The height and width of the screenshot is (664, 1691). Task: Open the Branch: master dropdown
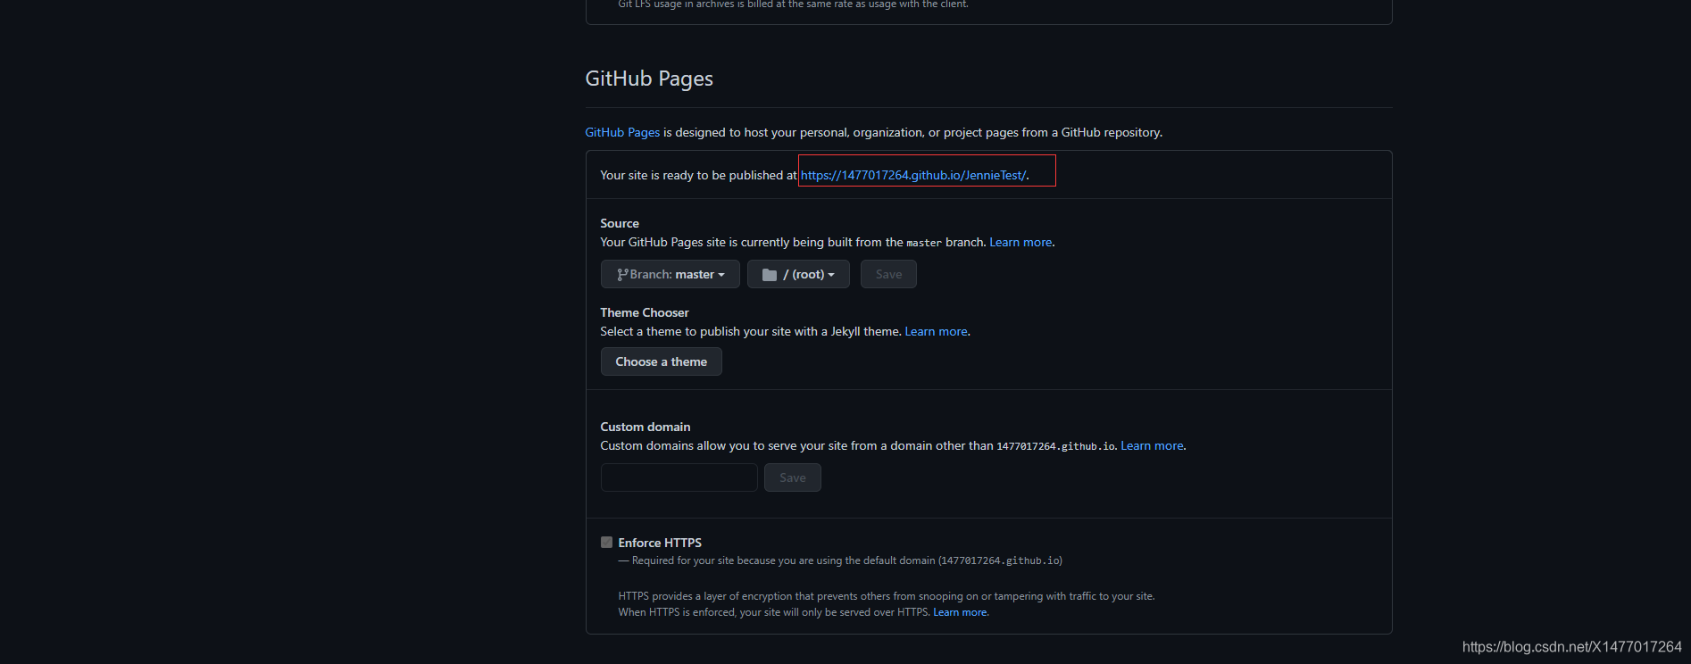[x=671, y=274]
